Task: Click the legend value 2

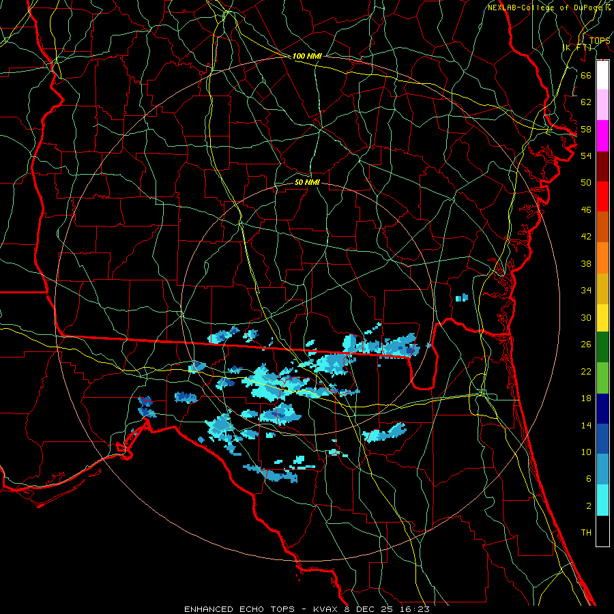Action: point(588,506)
